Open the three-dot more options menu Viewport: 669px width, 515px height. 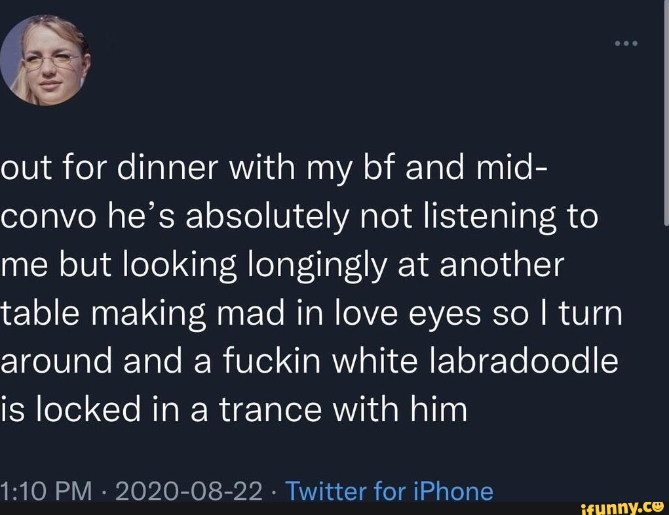626,45
